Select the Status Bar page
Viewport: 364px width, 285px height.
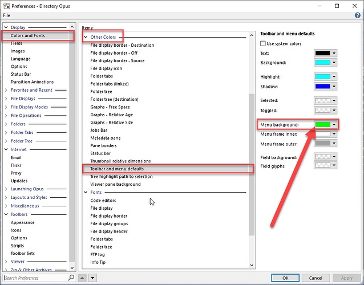(21, 74)
